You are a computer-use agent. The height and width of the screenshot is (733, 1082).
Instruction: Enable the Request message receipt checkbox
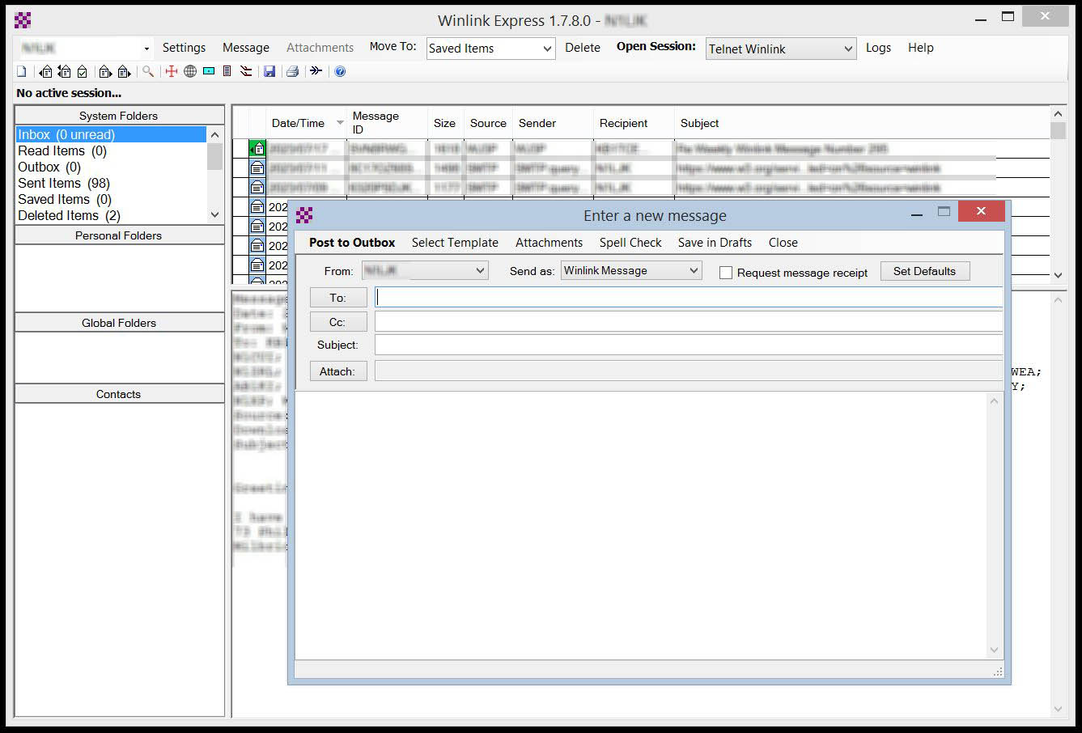(725, 273)
